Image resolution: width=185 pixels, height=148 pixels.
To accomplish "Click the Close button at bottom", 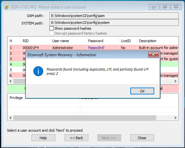I will (x=142, y=138).
